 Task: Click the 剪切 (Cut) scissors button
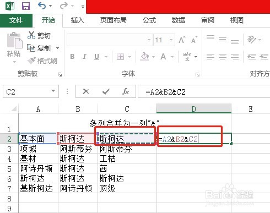click(x=39, y=35)
